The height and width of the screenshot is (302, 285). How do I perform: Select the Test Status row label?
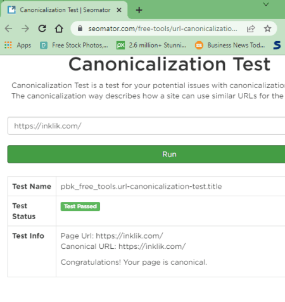(24, 211)
